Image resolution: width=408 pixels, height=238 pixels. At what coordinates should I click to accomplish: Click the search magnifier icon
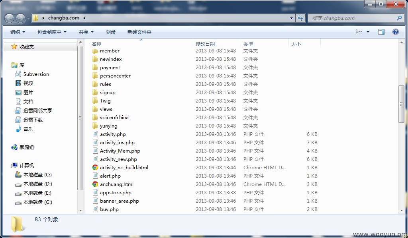click(399, 18)
